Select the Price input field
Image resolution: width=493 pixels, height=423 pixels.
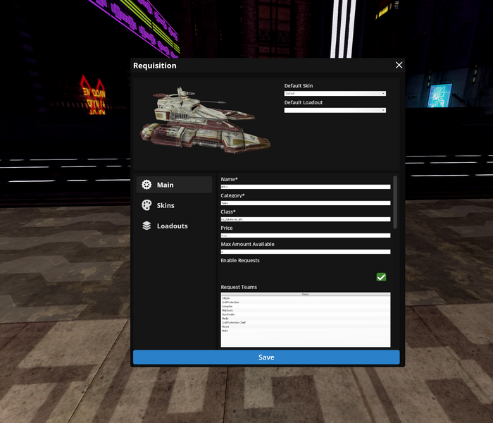(x=305, y=235)
